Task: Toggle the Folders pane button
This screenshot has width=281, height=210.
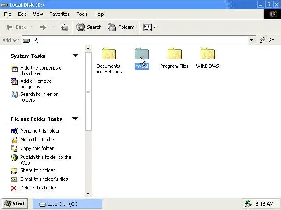Action: coord(121,27)
